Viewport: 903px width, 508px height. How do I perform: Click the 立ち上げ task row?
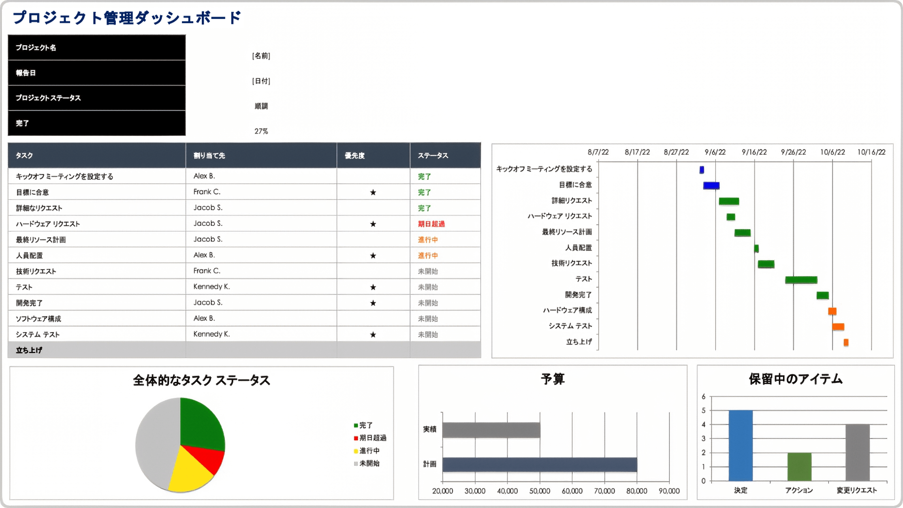244,350
